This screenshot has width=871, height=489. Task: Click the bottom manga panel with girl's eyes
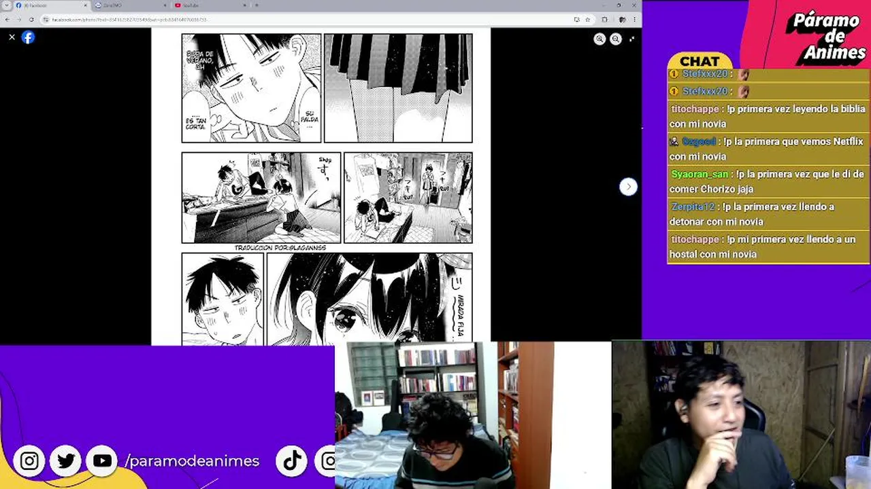coord(369,299)
